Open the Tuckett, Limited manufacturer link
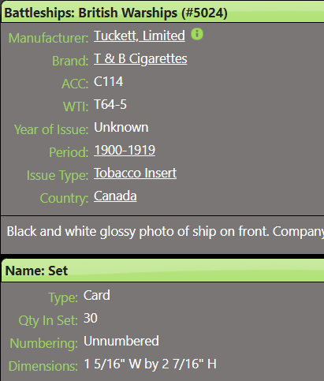 (x=140, y=35)
